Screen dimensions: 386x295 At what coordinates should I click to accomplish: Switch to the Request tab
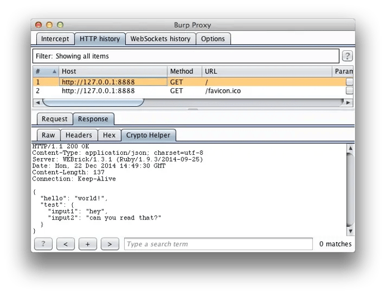(x=54, y=119)
